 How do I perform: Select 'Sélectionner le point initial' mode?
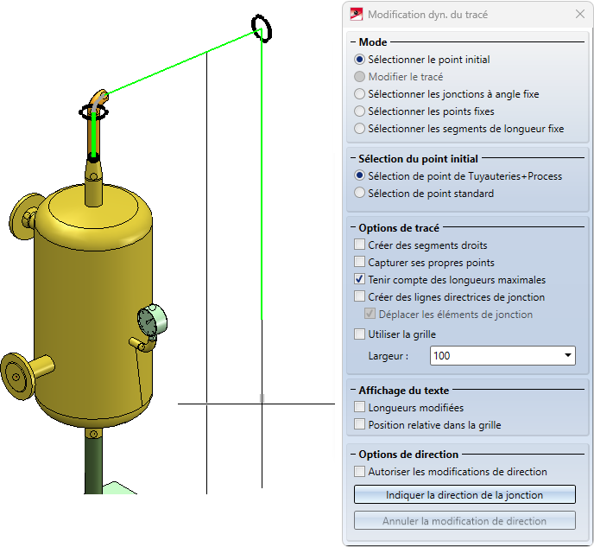tap(359, 60)
